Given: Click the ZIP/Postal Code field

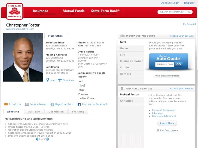Looking at the screenshot, I should tap(165, 64).
